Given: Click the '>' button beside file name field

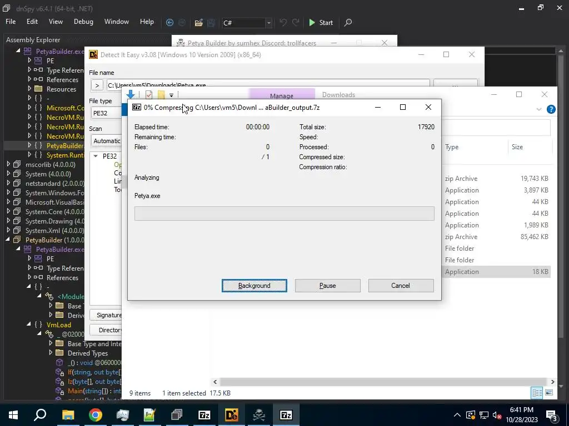Looking at the screenshot, I should point(97,85).
